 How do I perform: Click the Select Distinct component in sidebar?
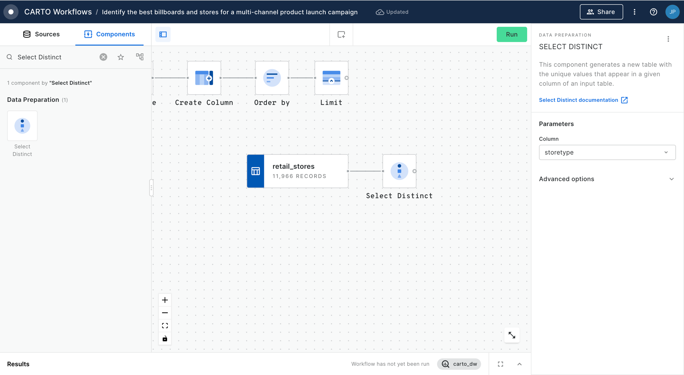pyautogui.click(x=22, y=126)
